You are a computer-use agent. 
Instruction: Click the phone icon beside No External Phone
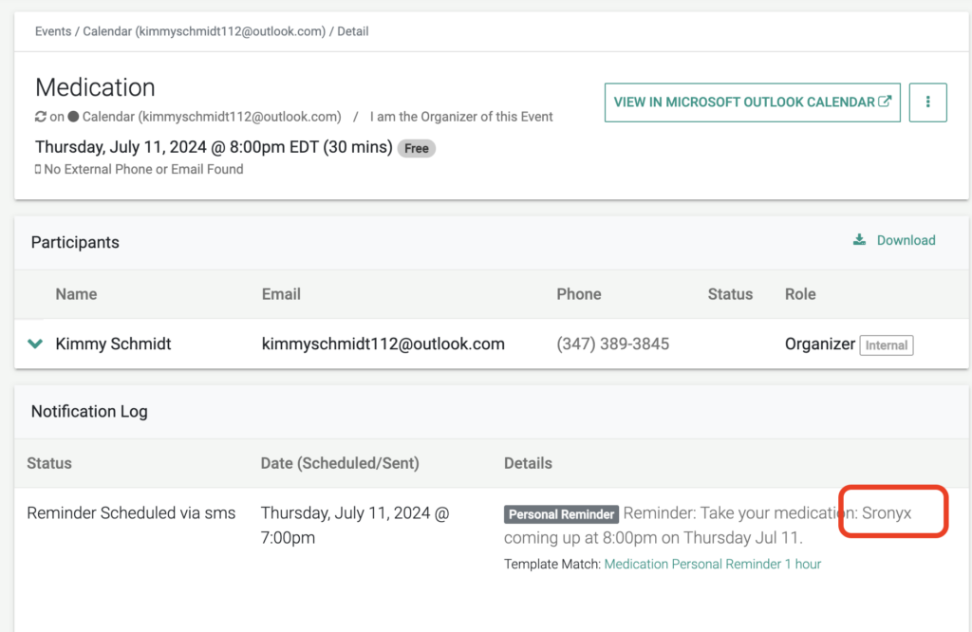tap(38, 169)
